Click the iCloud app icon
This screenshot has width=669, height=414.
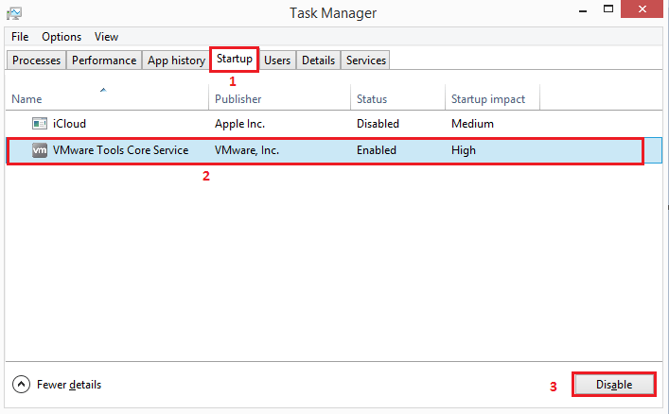(x=40, y=124)
